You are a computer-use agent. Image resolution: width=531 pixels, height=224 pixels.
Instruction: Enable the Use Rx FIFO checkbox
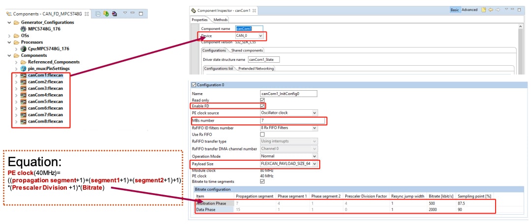point(262,134)
